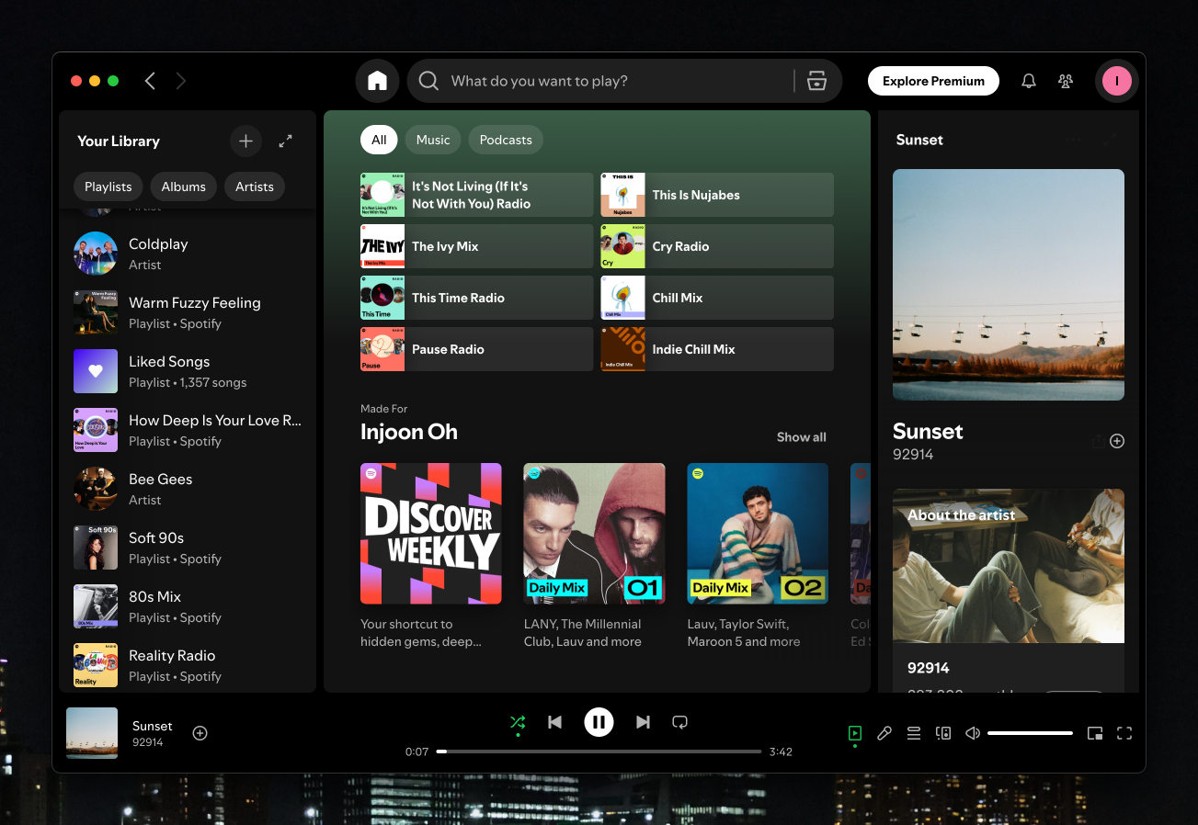Enter fullscreen mode
1198x825 pixels.
pyautogui.click(x=1124, y=733)
